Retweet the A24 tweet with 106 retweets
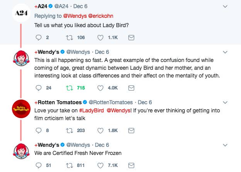This screenshot has width=241, height=172. (x=69, y=38)
